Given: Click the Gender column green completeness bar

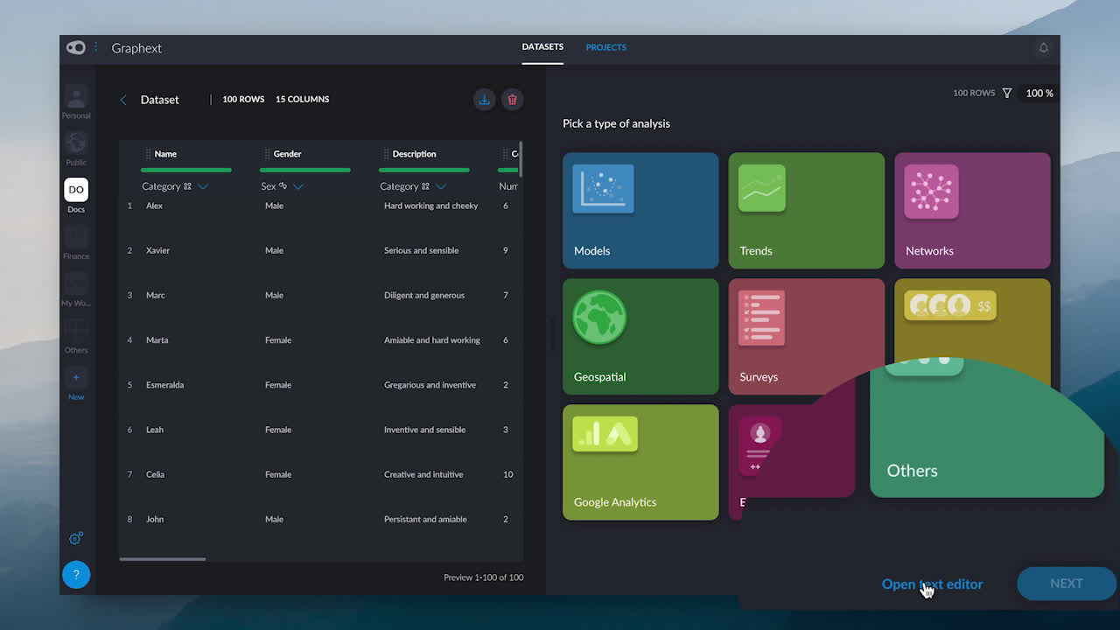Looking at the screenshot, I should point(305,170).
